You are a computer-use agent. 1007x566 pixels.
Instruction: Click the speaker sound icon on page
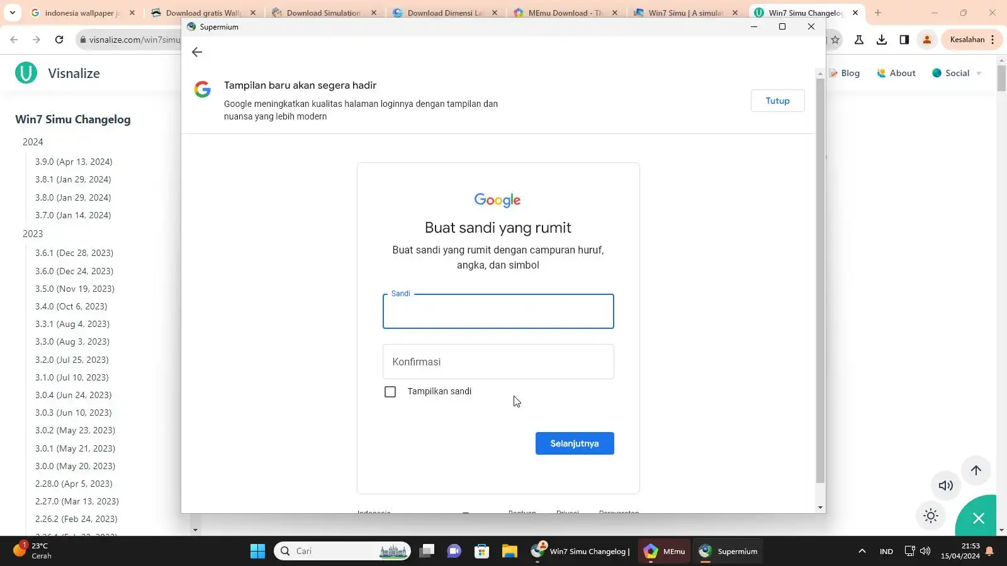point(946,486)
